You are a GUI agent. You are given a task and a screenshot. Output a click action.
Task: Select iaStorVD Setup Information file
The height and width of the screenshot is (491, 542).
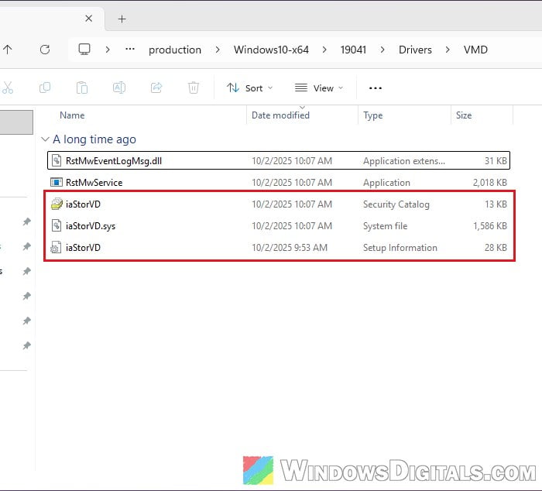tap(278, 248)
